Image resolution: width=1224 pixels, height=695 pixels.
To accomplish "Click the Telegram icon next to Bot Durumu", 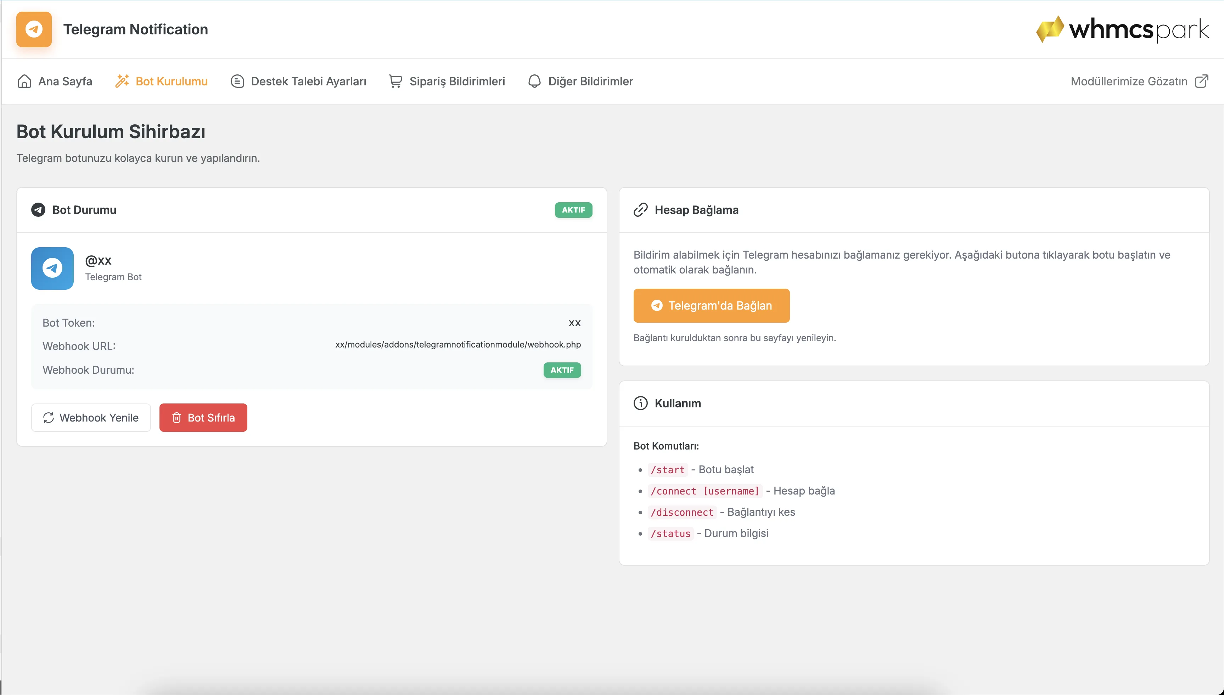I will coord(38,210).
